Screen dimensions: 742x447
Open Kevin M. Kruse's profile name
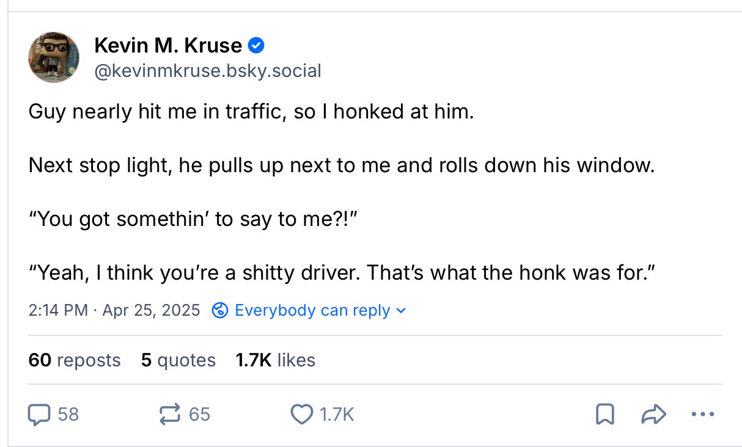[168, 45]
